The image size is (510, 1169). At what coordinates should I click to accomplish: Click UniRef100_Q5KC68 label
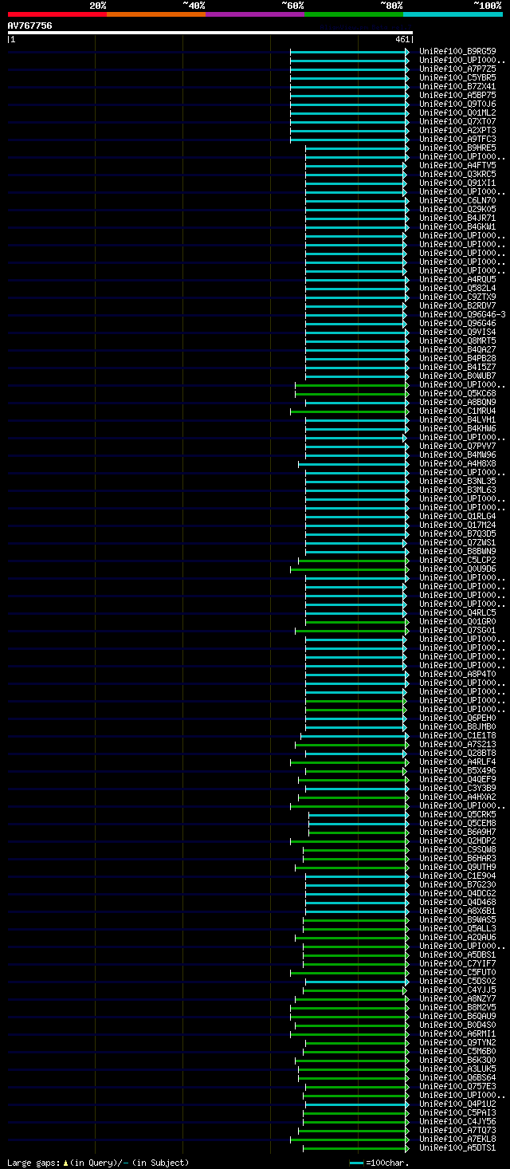coord(457,394)
